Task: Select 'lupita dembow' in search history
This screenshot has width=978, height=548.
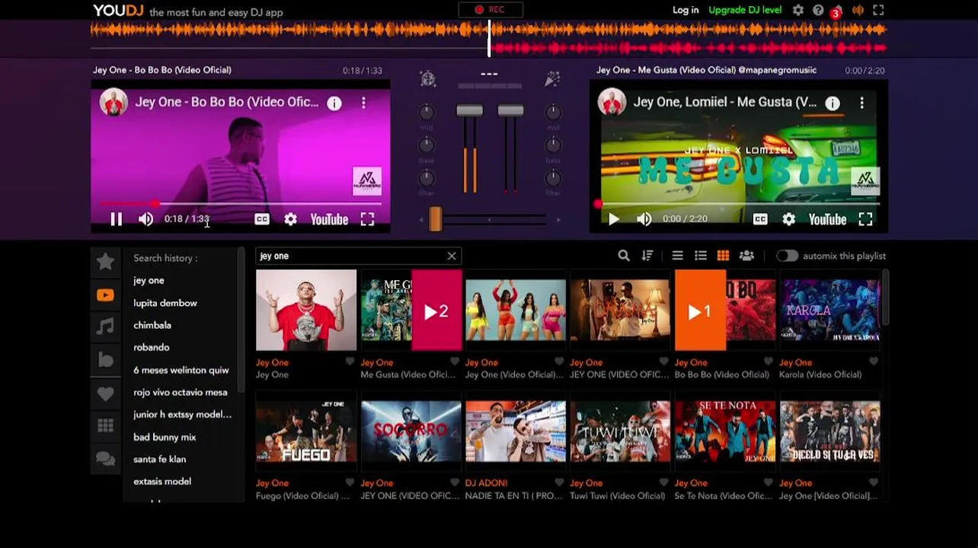Action: (165, 303)
